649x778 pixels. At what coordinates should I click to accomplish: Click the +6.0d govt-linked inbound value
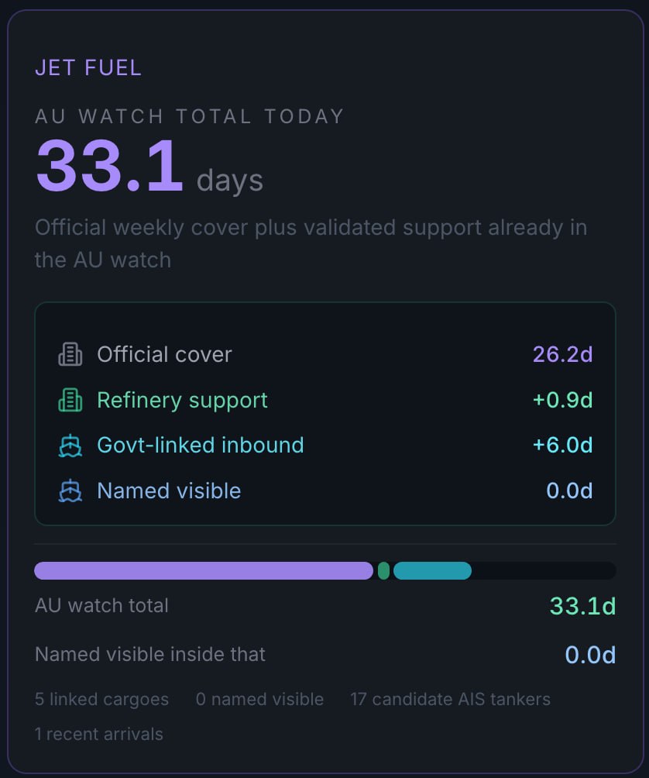[x=563, y=445]
